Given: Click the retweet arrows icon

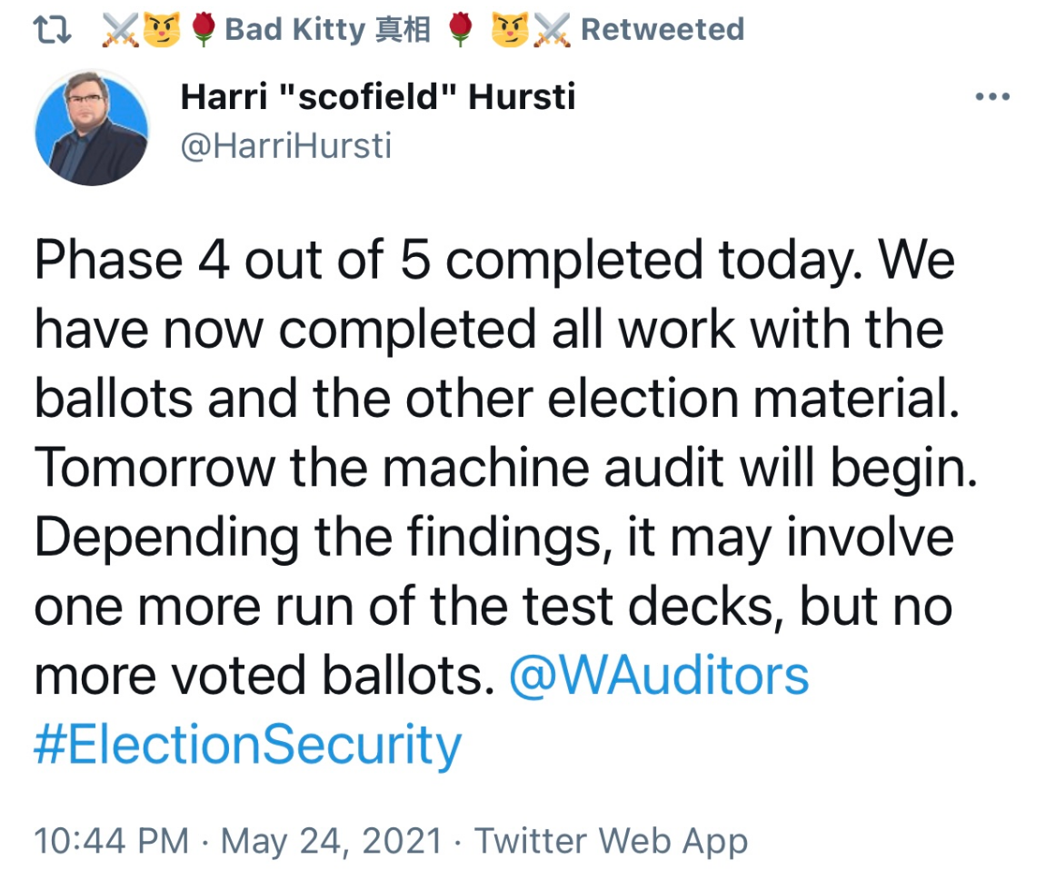Looking at the screenshot, I should click(52, 30).
